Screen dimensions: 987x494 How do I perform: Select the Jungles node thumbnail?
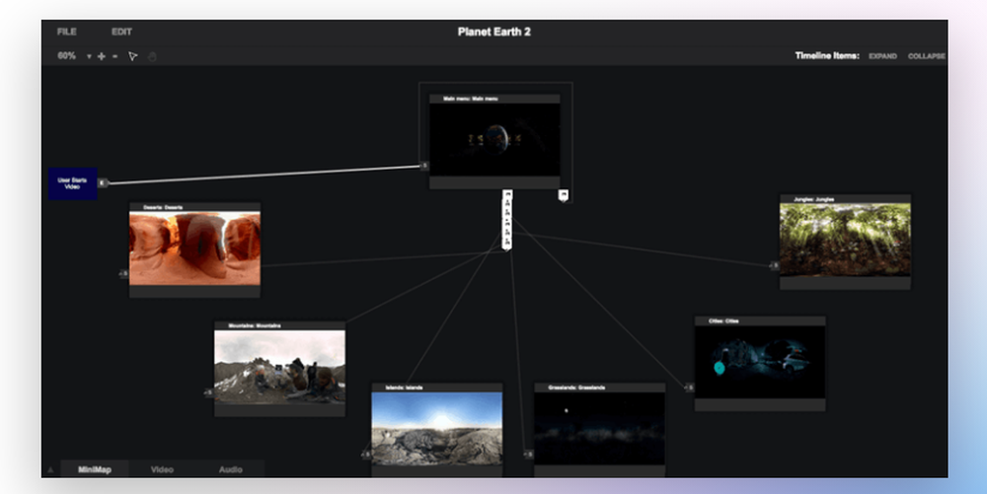pyautogui.click(x=845, y=240)
